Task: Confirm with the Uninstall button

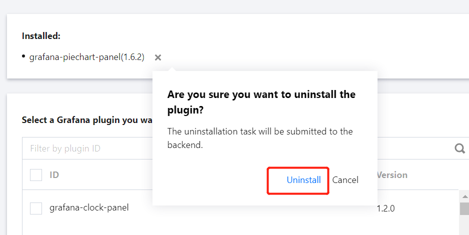Action: [303, 180]
